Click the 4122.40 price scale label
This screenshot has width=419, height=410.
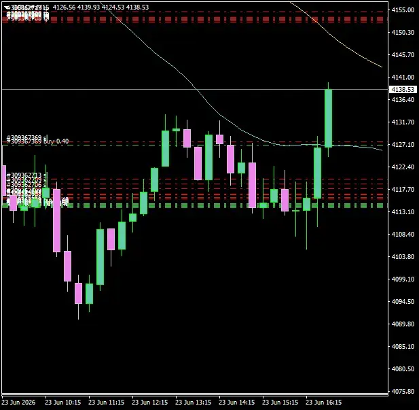tap(403, 167)
